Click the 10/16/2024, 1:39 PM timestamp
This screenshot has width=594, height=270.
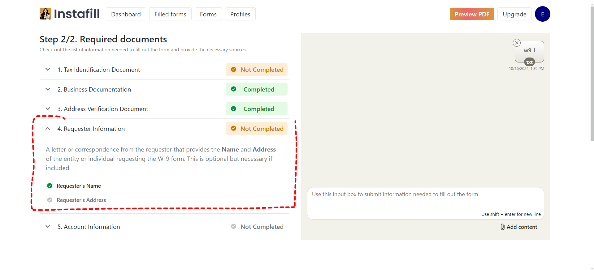coord(527,69)
